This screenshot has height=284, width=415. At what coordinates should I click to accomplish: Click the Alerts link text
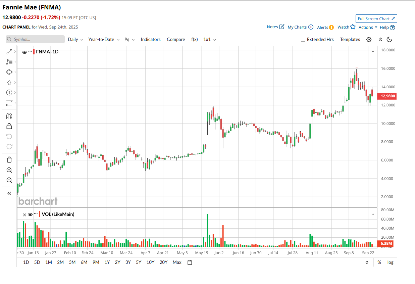322,27
